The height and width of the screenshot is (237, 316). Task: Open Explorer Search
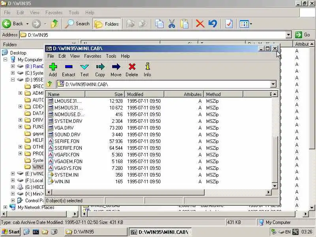tap(77, 24)
